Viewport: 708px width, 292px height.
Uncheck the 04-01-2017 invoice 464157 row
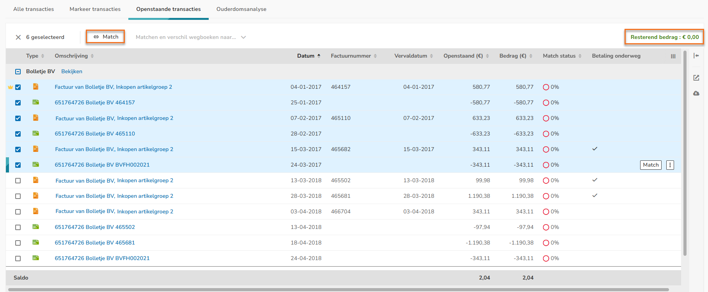(18, 87)
